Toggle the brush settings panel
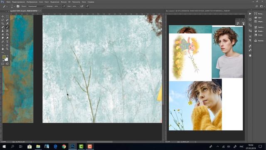 tap(18, 6)
